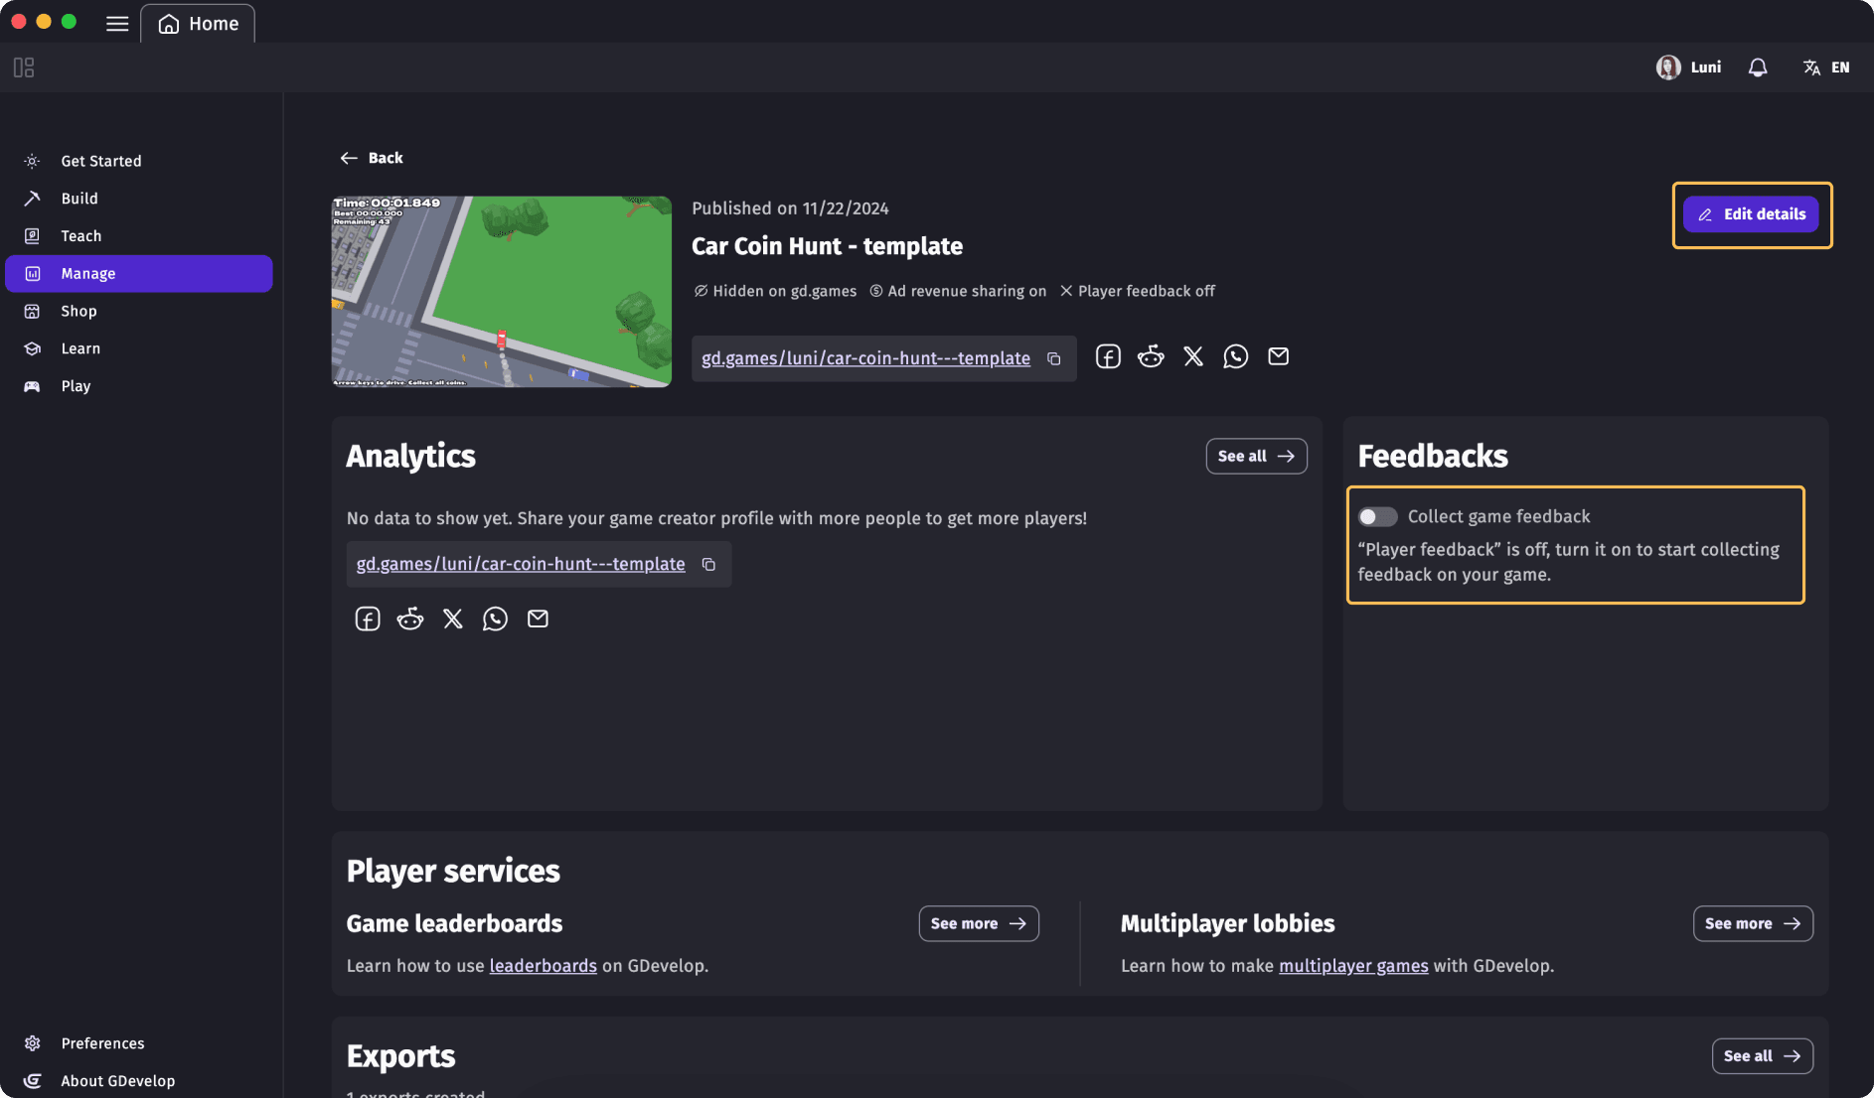This screenshot has height=1098, width=1874.
Task: Click the panels layout icon in top bar
Action: [23, 67]
